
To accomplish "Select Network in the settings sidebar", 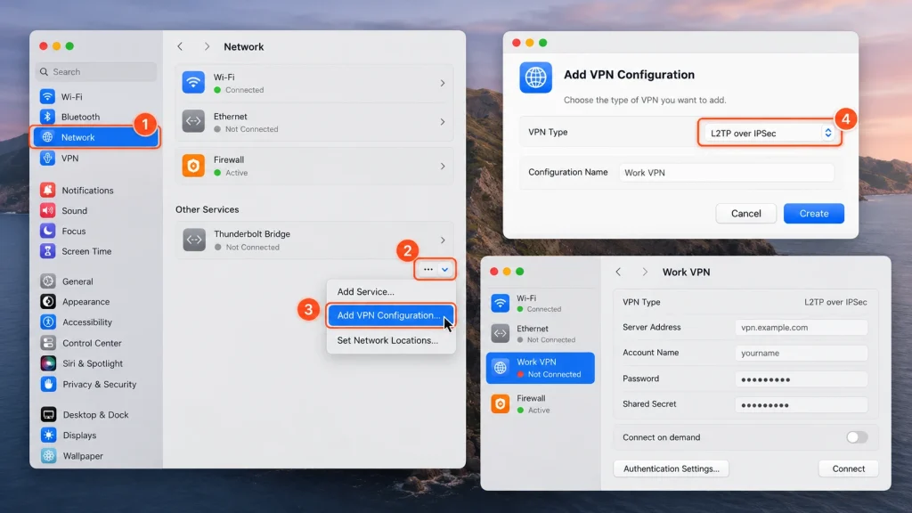I will pos(94,137).
